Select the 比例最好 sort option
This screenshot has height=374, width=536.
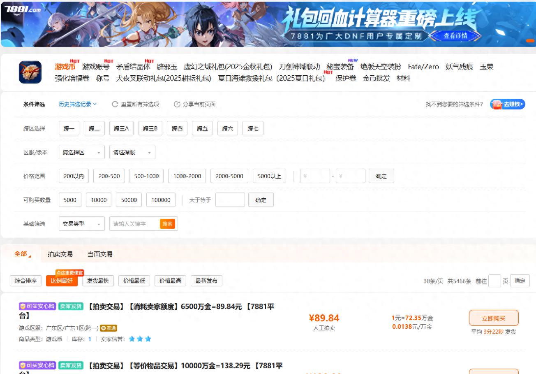(x=62, y=281)
